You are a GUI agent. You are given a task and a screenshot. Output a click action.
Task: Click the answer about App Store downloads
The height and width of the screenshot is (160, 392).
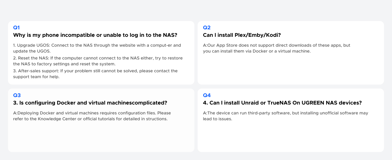(x=276, y=48)
